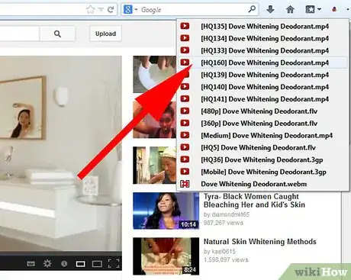Click the bookmark star icon in address bar

click(90, 10)
